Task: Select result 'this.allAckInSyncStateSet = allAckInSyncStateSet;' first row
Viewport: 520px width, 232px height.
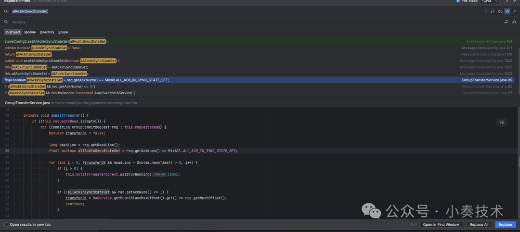Action: 259,67
